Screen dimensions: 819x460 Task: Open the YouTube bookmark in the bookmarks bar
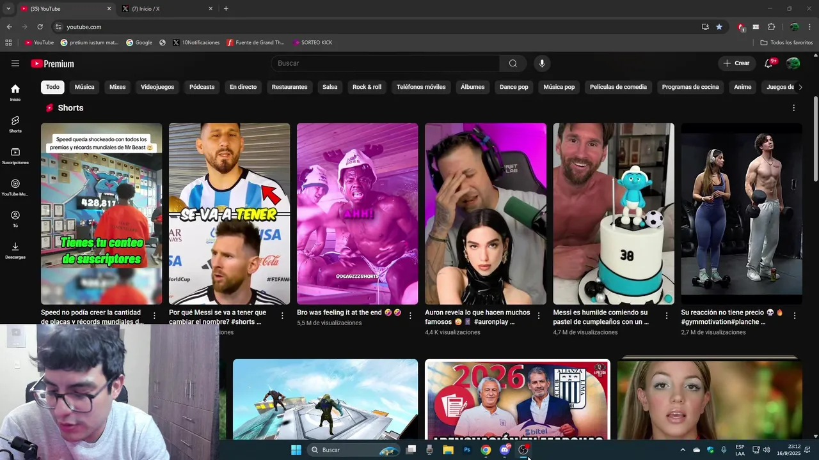tap(39, 43)
